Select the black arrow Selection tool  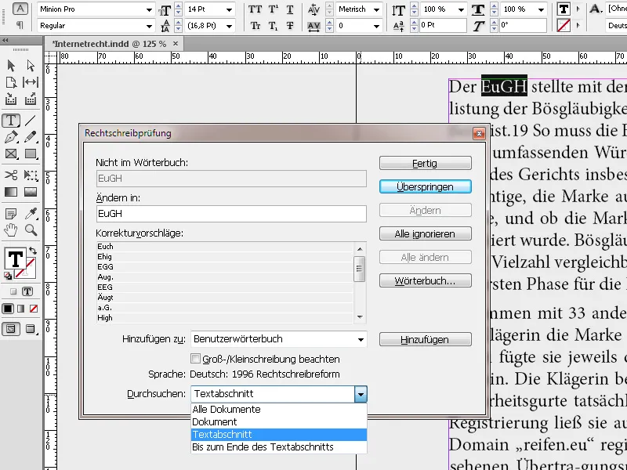click(11, 66)
